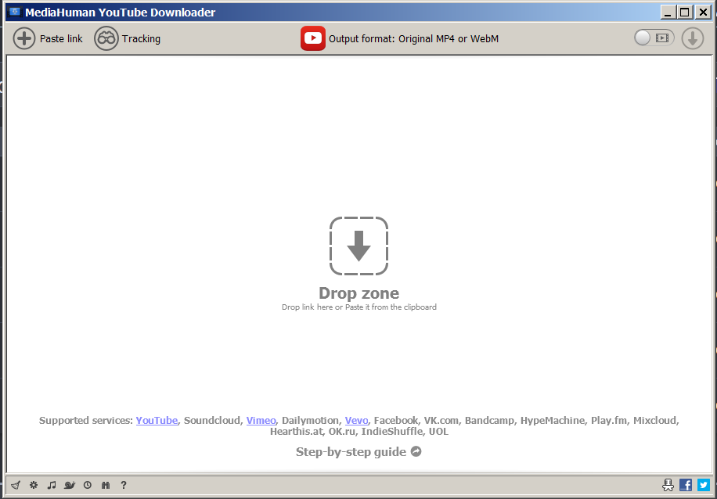Close the MediaHuman YouTube Downloader window
The image size is (717, 499).
click(x=703, y=12)
